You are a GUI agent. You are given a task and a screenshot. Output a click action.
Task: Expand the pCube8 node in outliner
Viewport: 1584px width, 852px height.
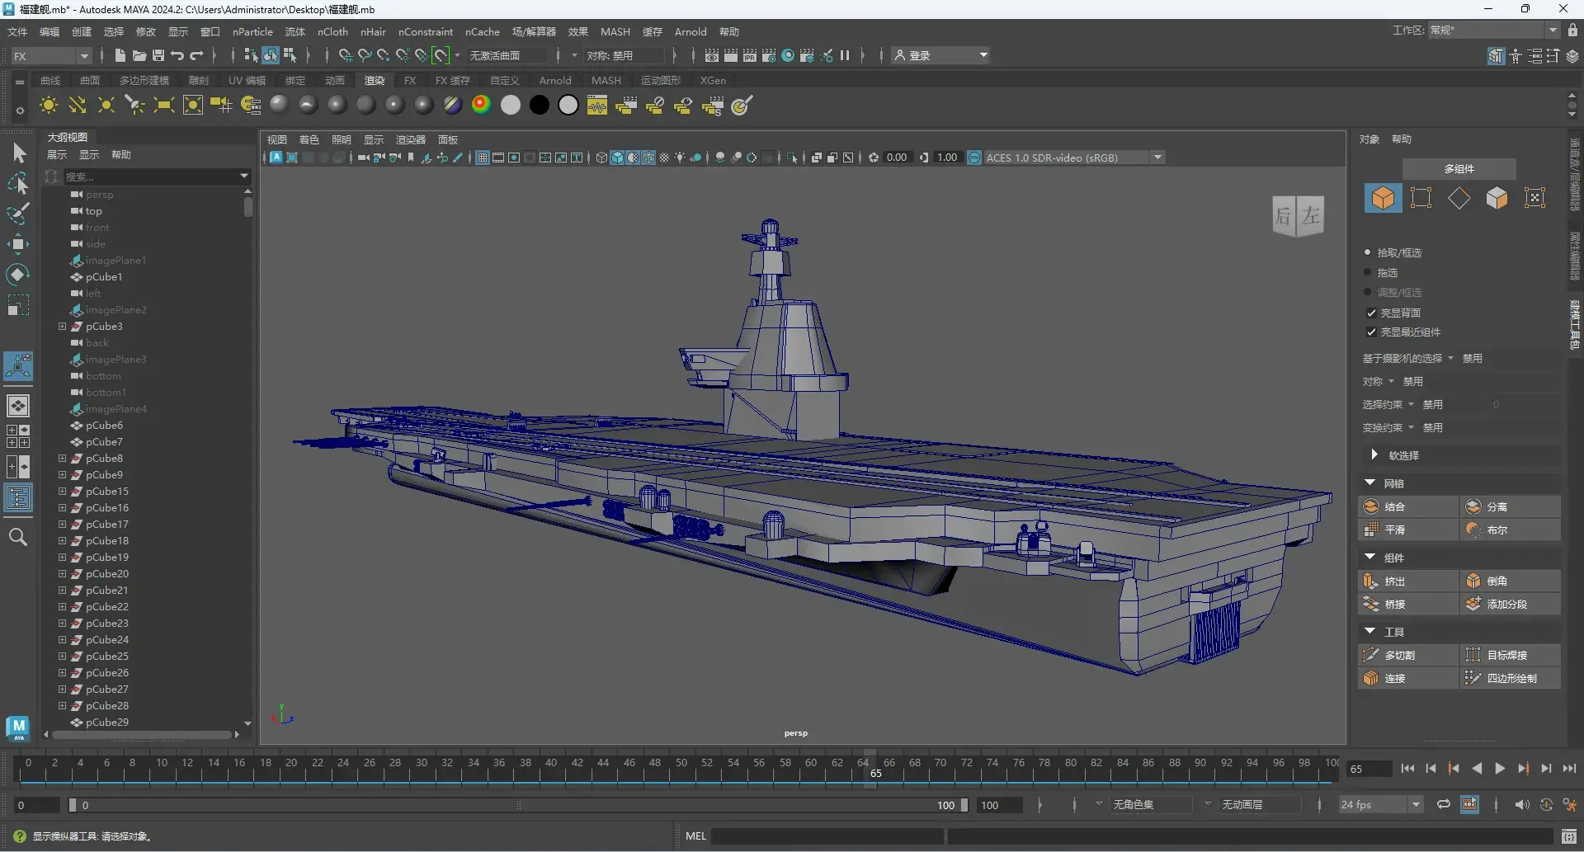(62, 459)
